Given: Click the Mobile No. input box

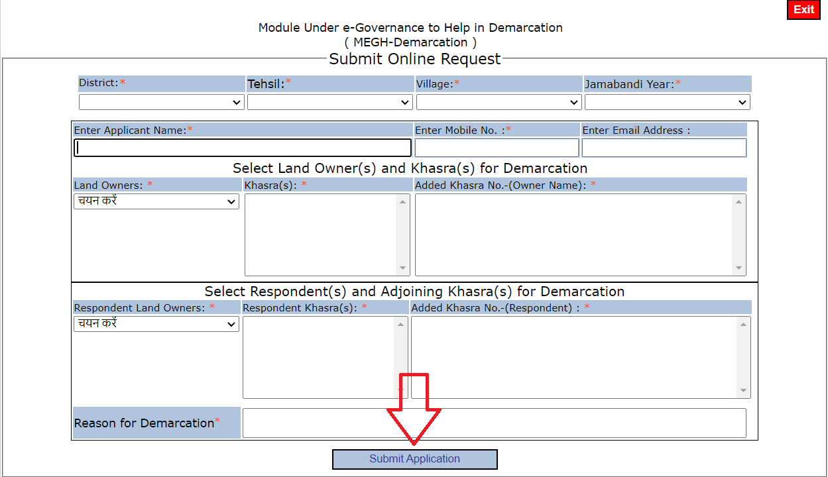Looking at the screenshot, I should (497, 148).
